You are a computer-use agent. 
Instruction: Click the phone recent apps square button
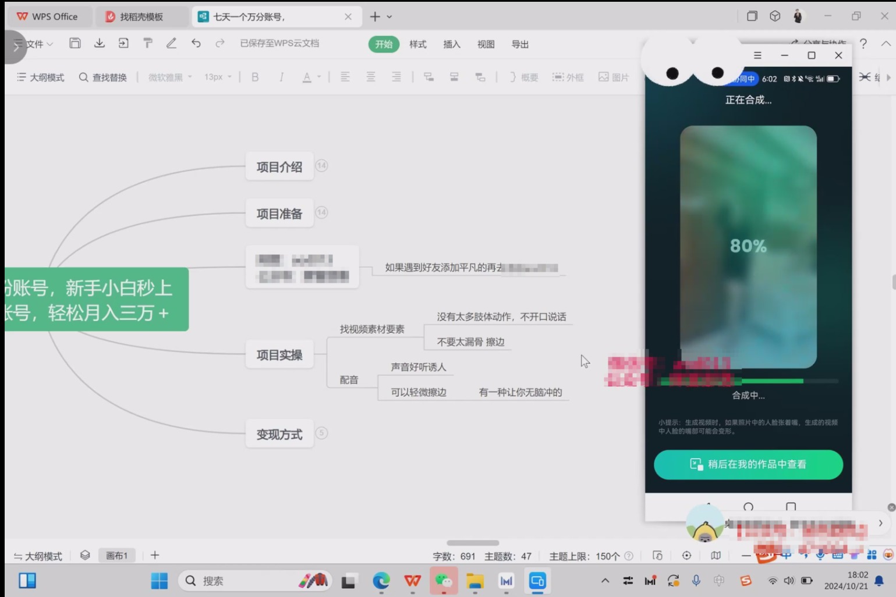(791, 506)
